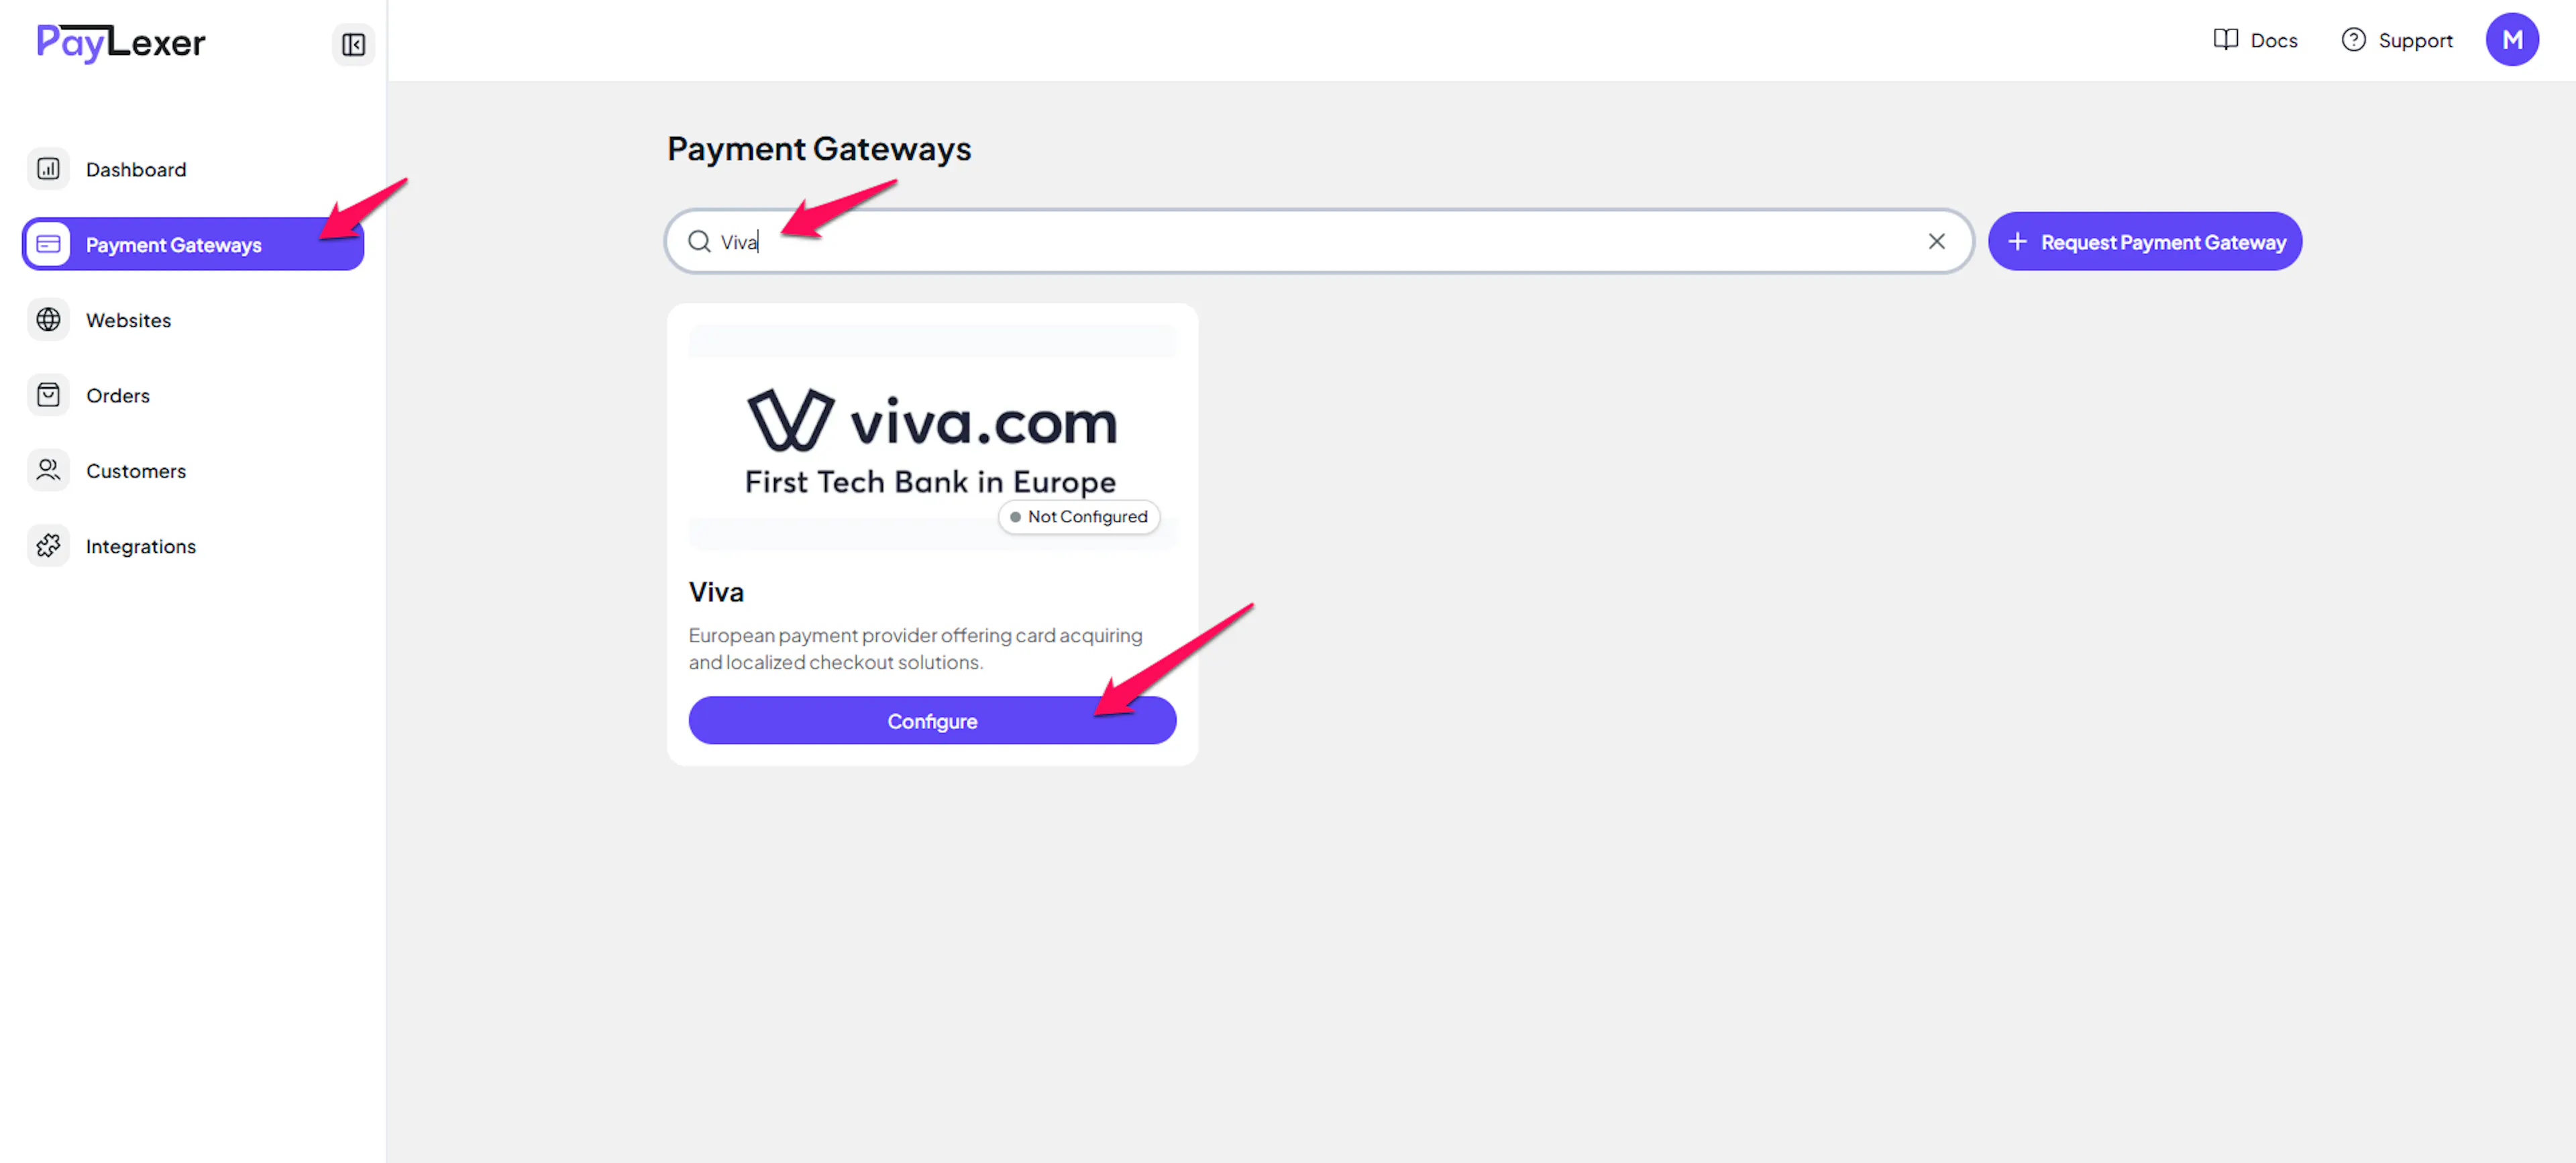Open the user avatar M menu
This screenshot has height=1163, width=2576.
[2512, 40]
